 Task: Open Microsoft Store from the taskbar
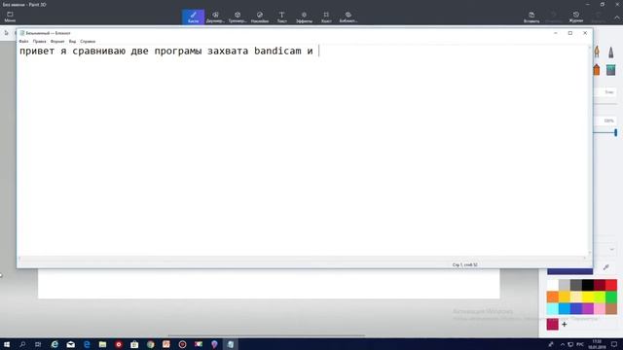coord(134,344)
